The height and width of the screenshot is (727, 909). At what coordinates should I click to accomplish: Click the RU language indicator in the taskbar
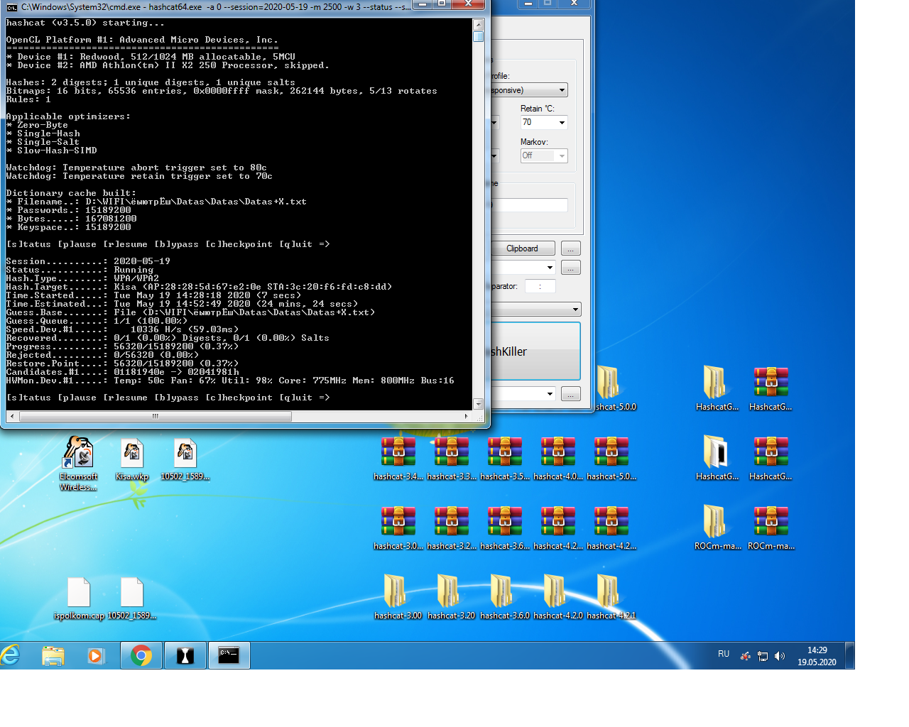coord(723,654)
